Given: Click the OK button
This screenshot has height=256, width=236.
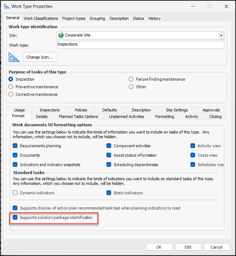Looking at the screenshot, I should [x=159, y=247].
